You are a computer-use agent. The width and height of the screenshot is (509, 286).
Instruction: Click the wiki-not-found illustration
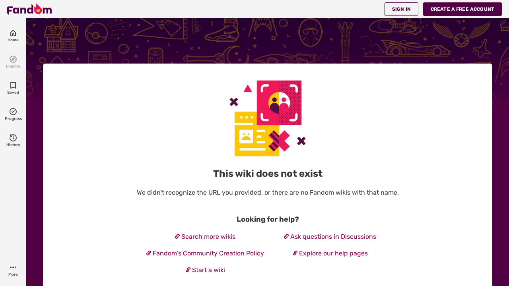point(268,118)
